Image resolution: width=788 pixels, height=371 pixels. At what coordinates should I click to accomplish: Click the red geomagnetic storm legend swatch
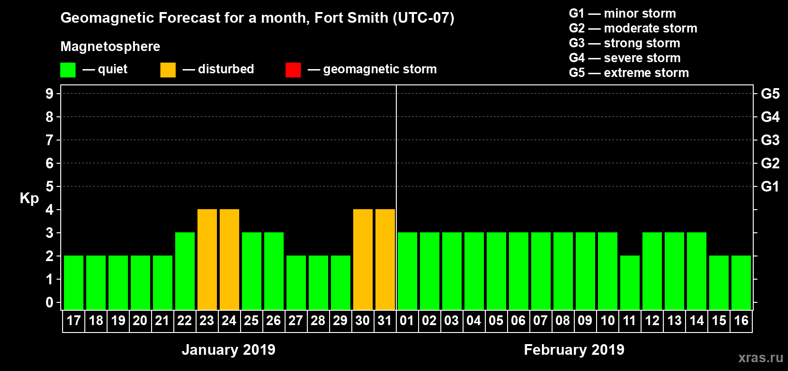pos(293,70)
